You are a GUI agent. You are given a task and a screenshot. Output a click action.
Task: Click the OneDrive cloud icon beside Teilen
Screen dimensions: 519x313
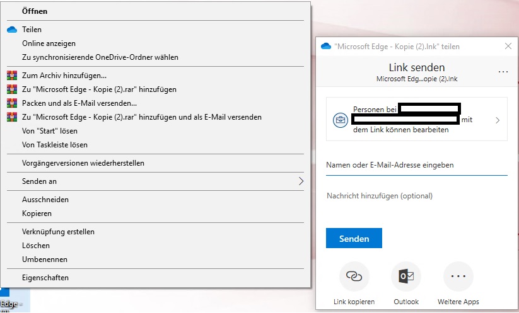pyautogui.click(x=12, y=30)
